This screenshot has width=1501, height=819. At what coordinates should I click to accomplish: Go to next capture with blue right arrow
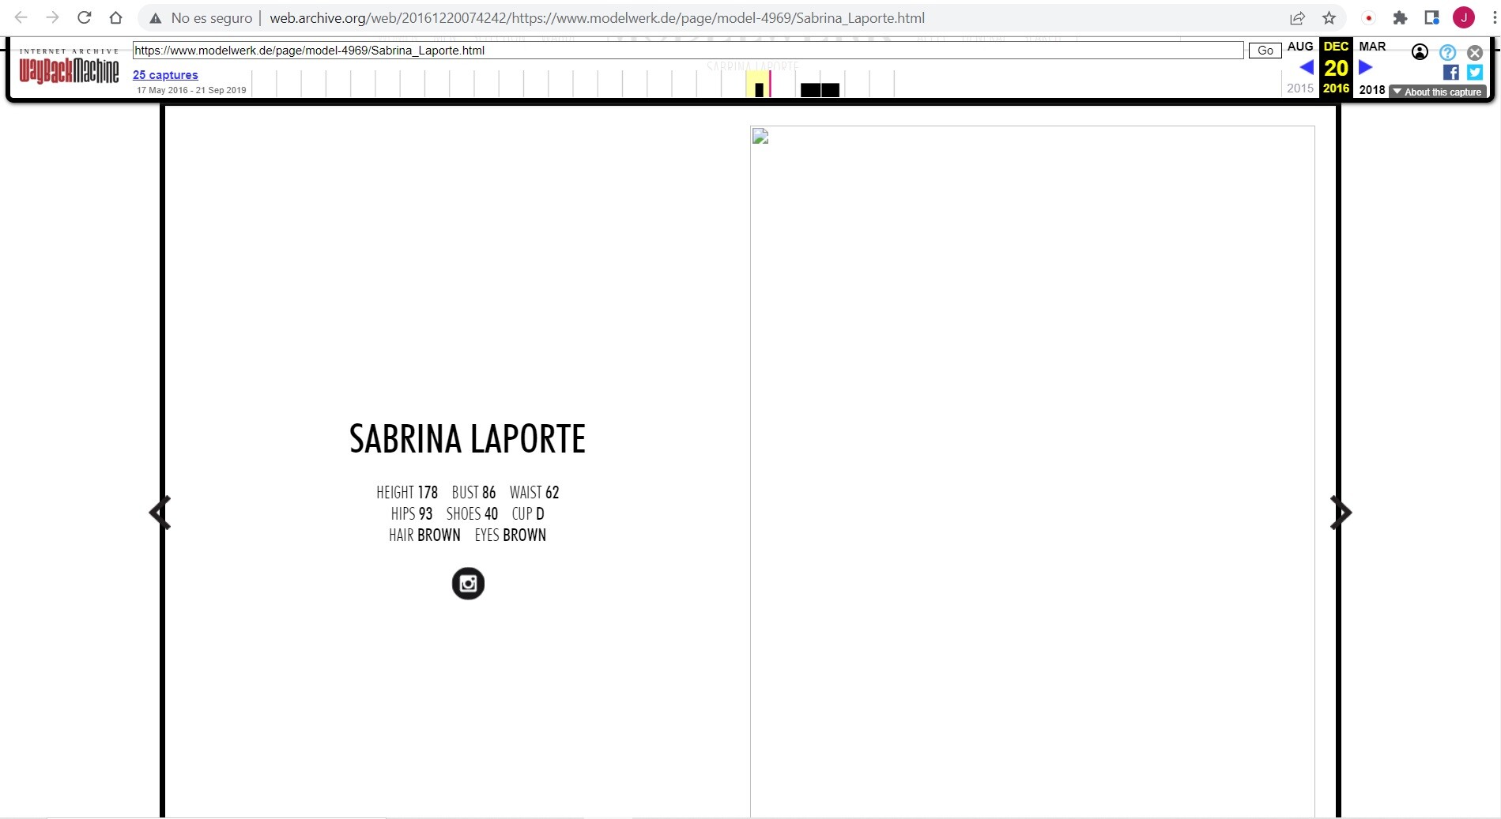click(1365, 68)
